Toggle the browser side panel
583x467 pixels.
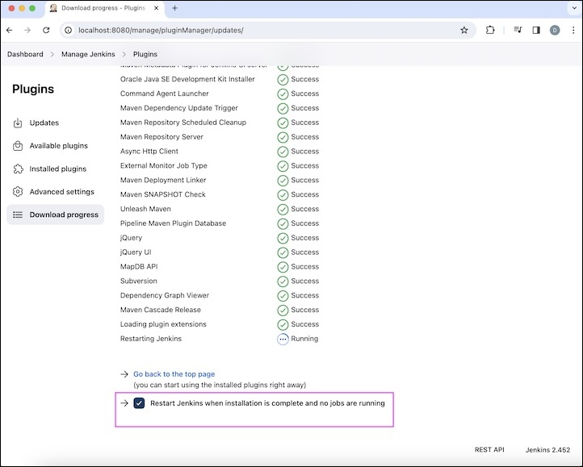pos(536,30)
